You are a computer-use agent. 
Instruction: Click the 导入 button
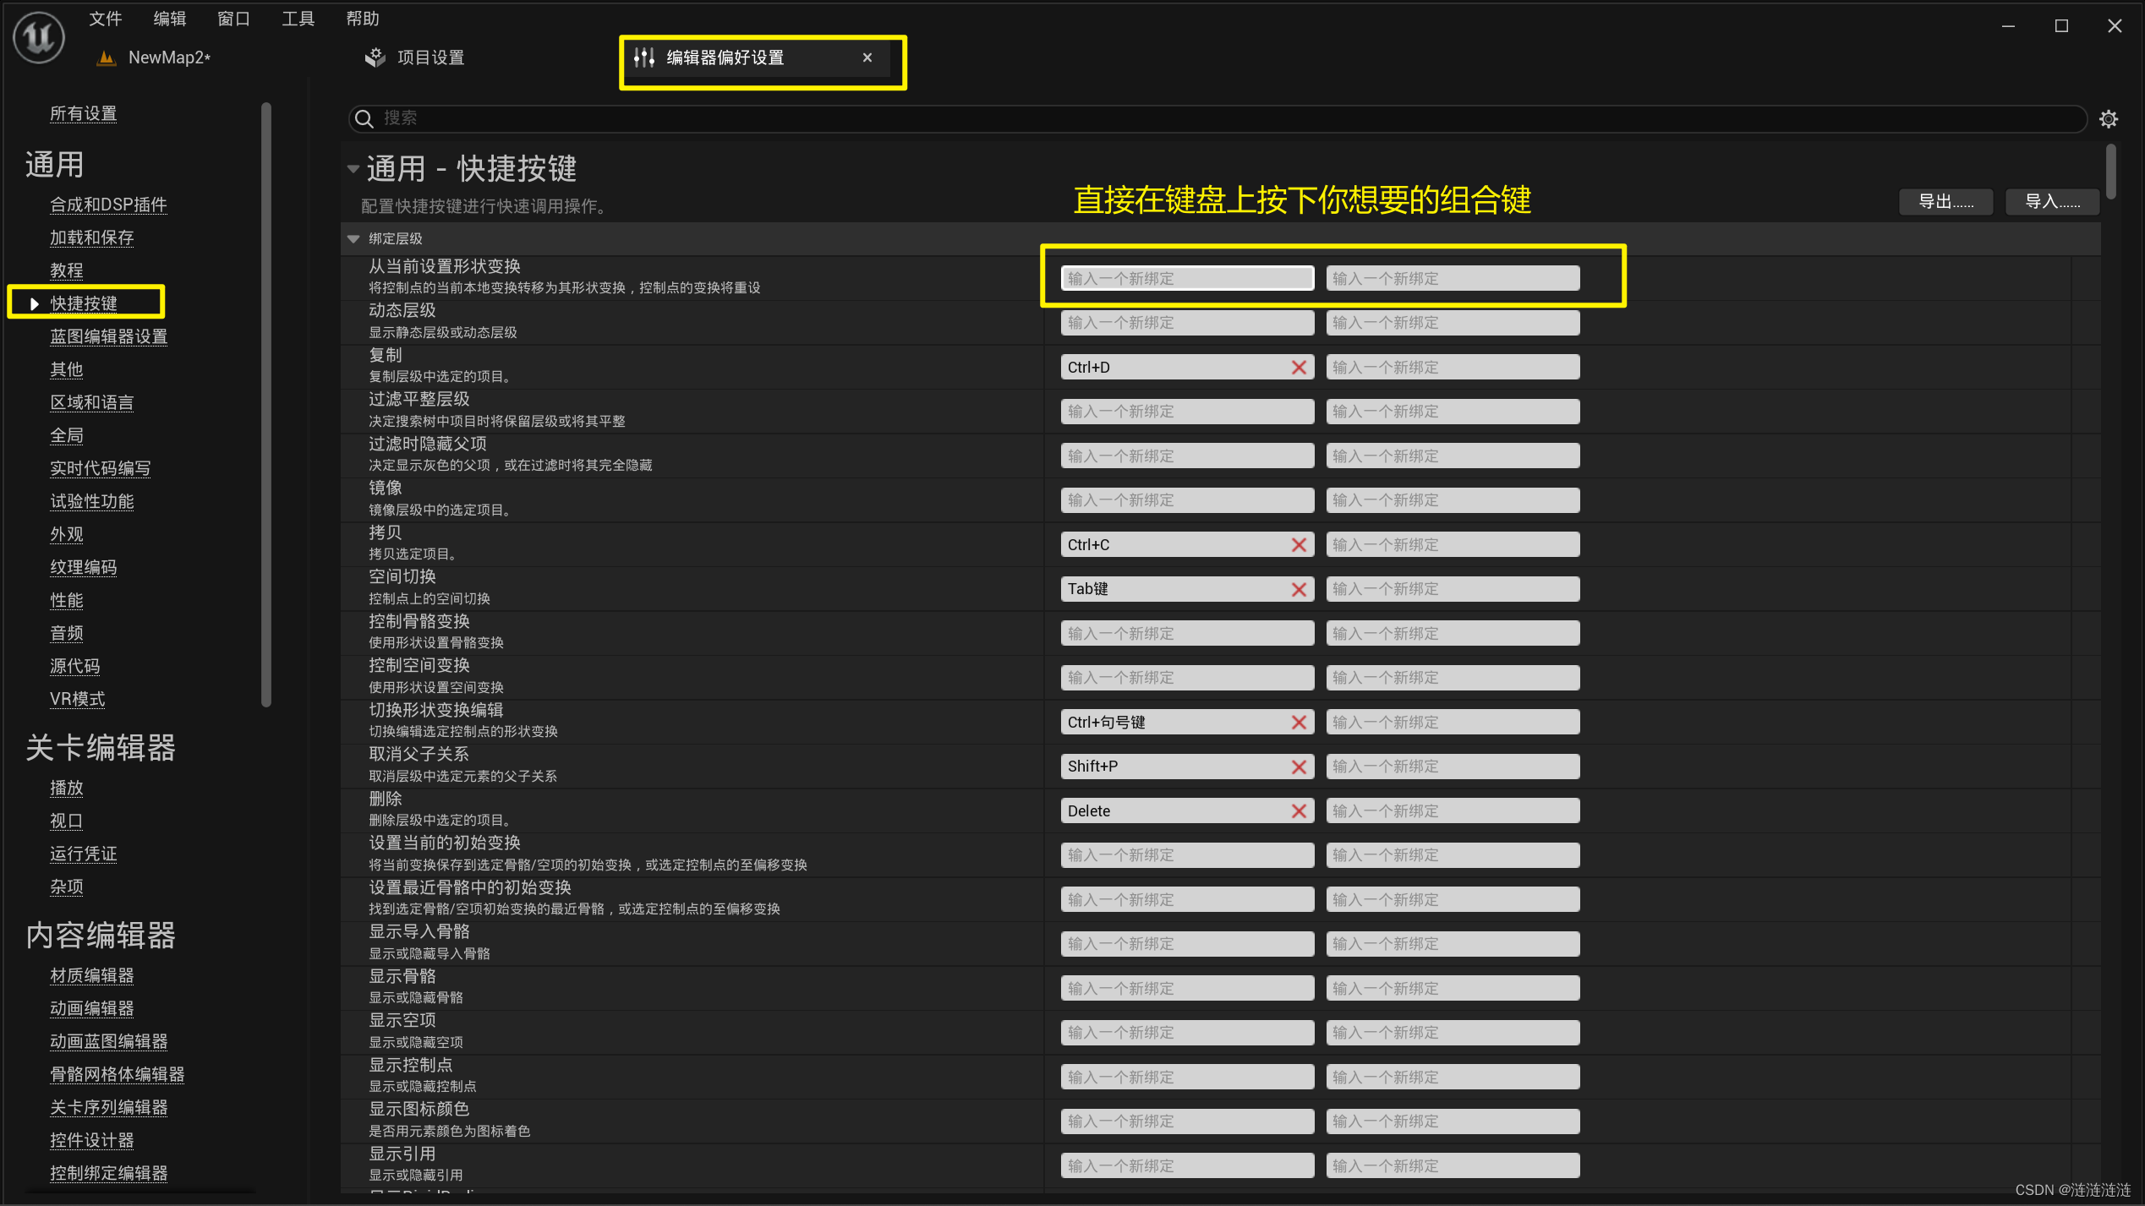click(x=2052, y=202)
